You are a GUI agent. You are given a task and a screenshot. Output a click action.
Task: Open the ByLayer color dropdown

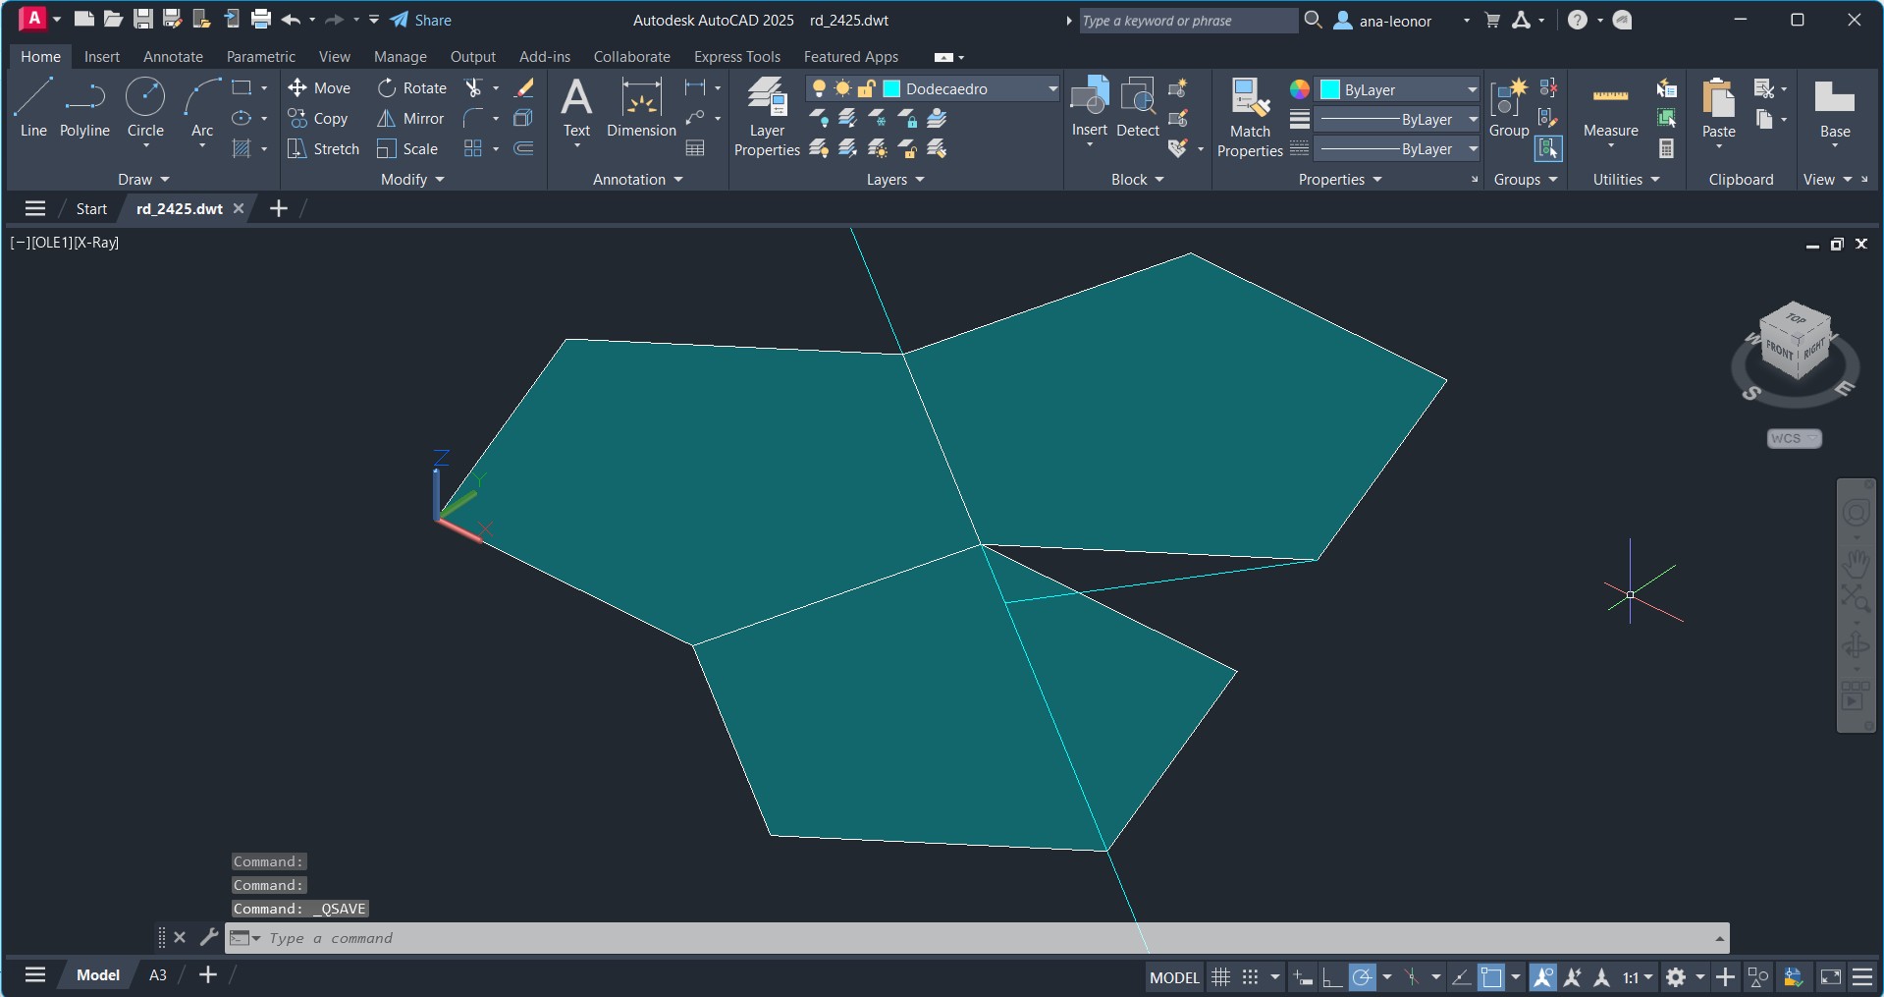coord(1472,90)
